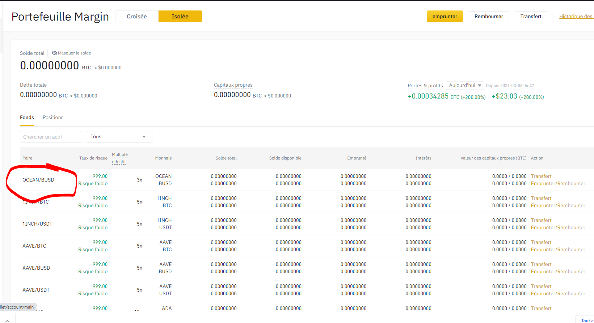Click the chevron arrow in bottom left

point(7,320)
